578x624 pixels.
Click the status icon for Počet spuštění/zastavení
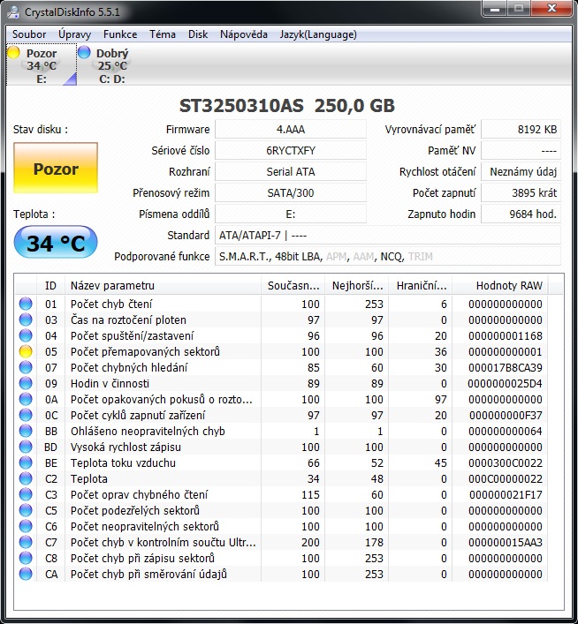coord(26,336)
